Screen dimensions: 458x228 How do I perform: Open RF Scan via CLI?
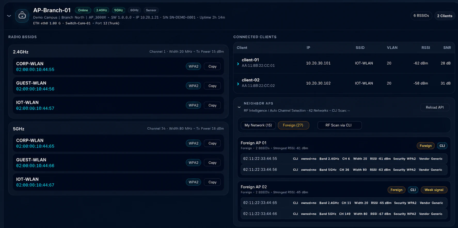(339, 125)
